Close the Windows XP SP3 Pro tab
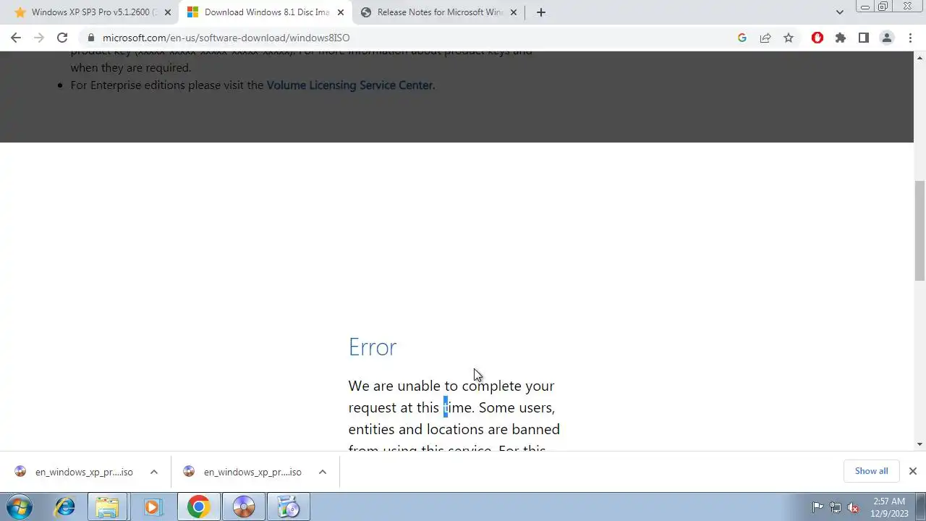The height and width of the screenshot is (521, 926). pyautogui.click(x=167, y=12)
